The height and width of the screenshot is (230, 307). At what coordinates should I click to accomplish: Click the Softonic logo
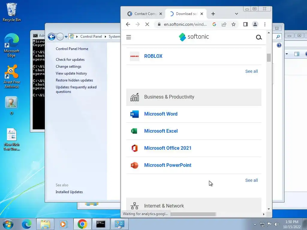194,37
